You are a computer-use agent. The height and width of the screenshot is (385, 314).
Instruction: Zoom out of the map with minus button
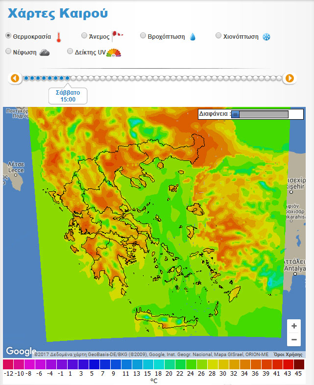[x=294, y=339]
